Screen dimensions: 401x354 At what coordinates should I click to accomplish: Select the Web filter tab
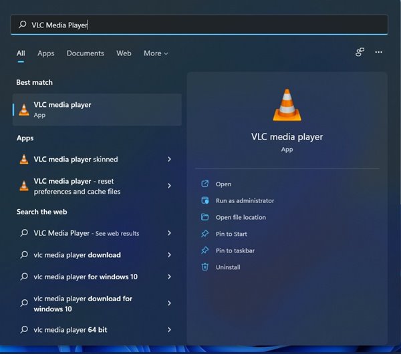point(124,53)
